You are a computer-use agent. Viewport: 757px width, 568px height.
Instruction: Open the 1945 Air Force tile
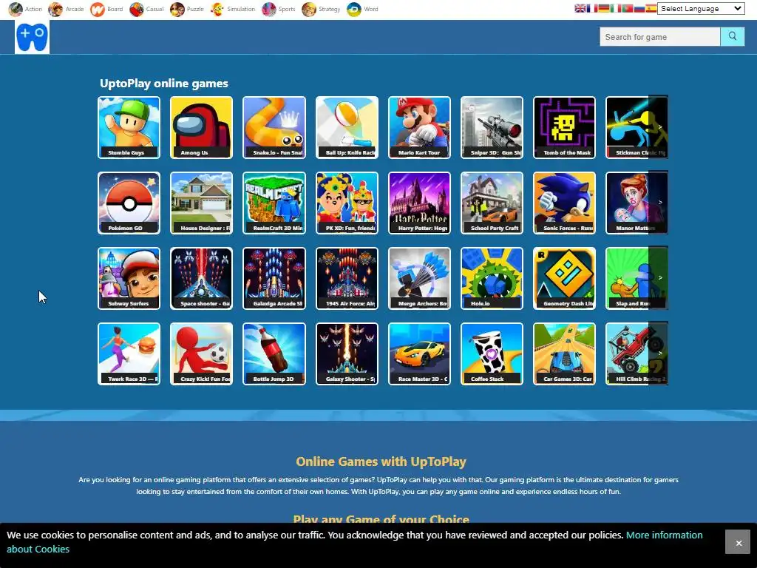[347, 278]
